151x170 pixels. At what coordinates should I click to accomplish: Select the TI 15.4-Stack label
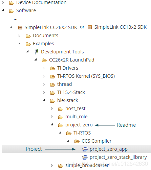tap(71, 92)
